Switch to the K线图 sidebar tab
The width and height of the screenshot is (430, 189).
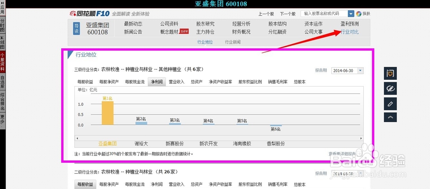pos(2,43)
